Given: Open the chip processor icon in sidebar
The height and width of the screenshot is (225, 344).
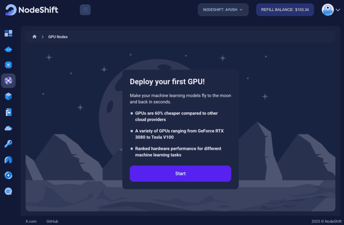Looking at the screenshot, I should pyautogui.click(x=8, y=65).
